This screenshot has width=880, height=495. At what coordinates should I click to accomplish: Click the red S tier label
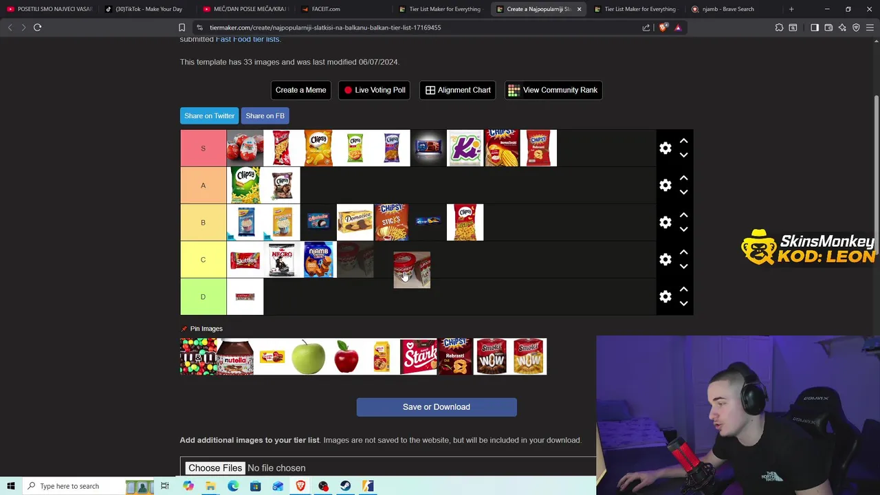point(203,148)
